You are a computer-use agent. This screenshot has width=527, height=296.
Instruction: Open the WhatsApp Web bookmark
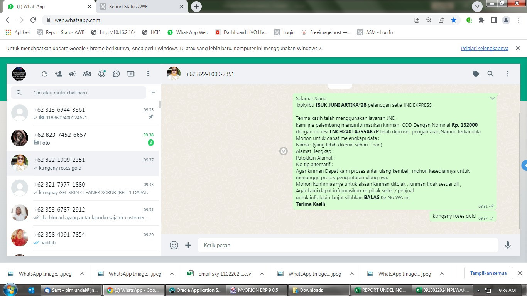(x=188, y=32)
